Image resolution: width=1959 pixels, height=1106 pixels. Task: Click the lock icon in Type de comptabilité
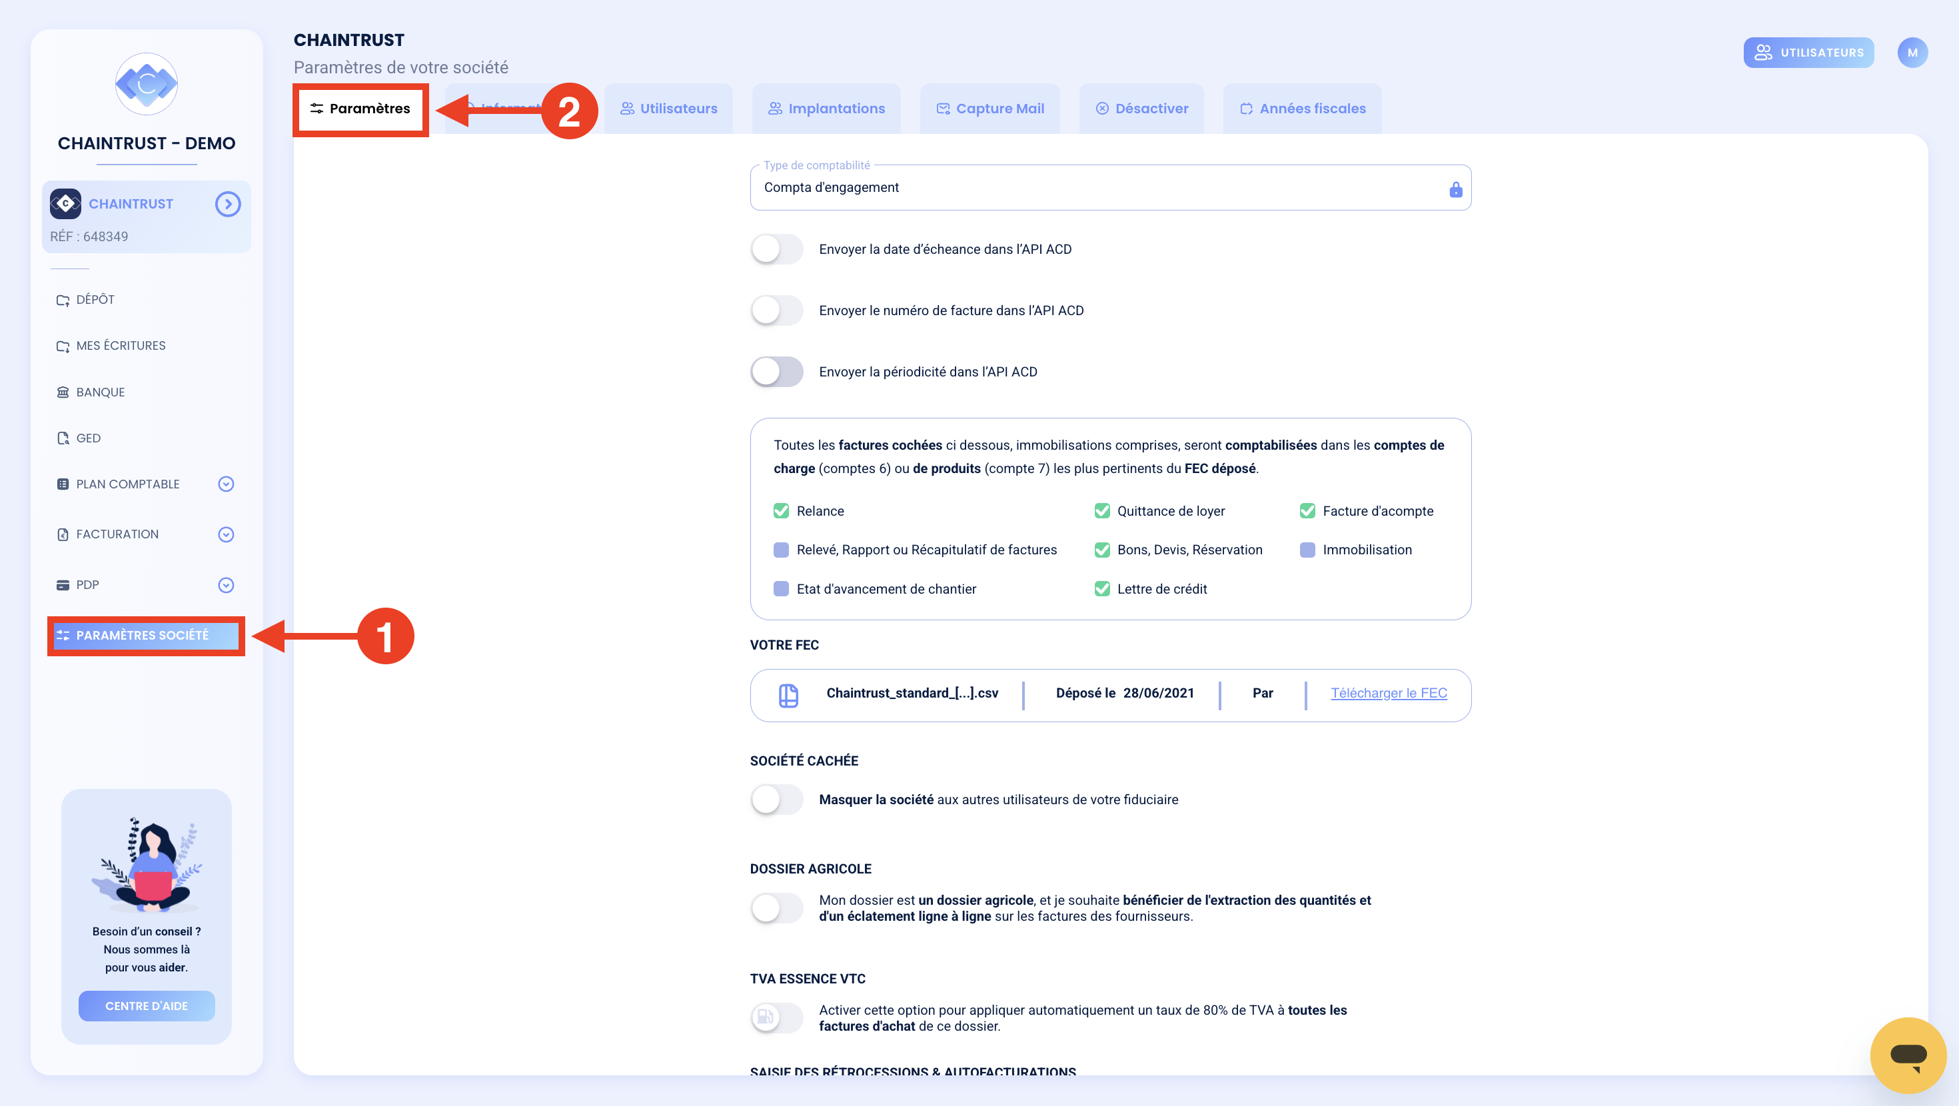pyautogui.click(x=1455, y=189)
